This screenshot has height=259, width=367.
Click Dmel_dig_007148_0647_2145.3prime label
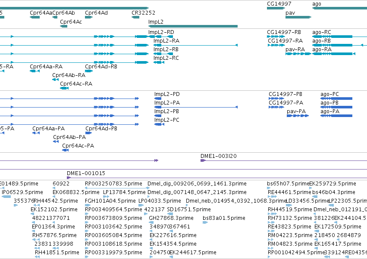point(197,192)
